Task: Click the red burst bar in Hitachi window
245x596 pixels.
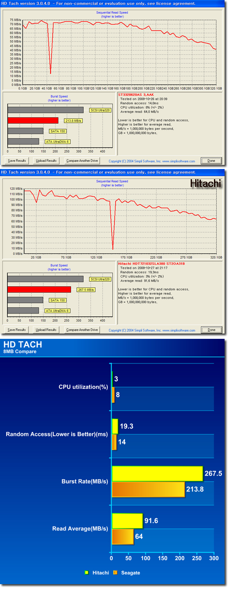Action: click(x=39, y=289)
